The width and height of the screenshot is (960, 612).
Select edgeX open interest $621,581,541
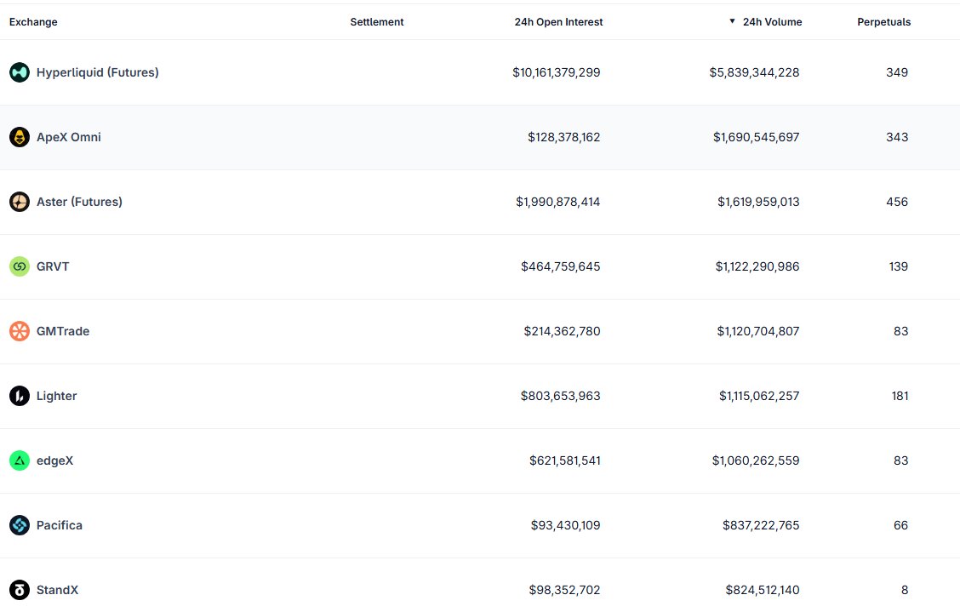tap(564, 460)
